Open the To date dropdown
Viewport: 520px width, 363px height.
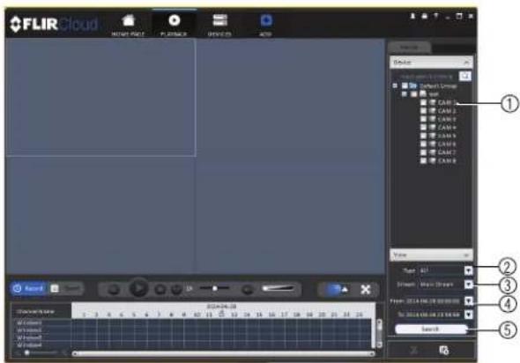(x=468, y=315)
